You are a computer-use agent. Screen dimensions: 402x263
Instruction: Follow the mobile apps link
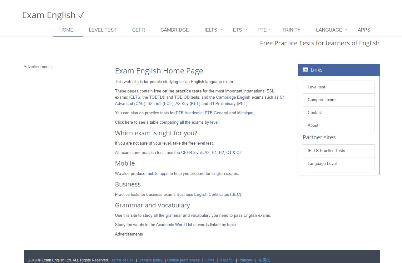tap(157, 173)
